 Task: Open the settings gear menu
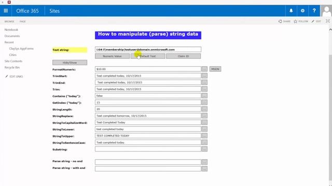click(x=302, y=11)
